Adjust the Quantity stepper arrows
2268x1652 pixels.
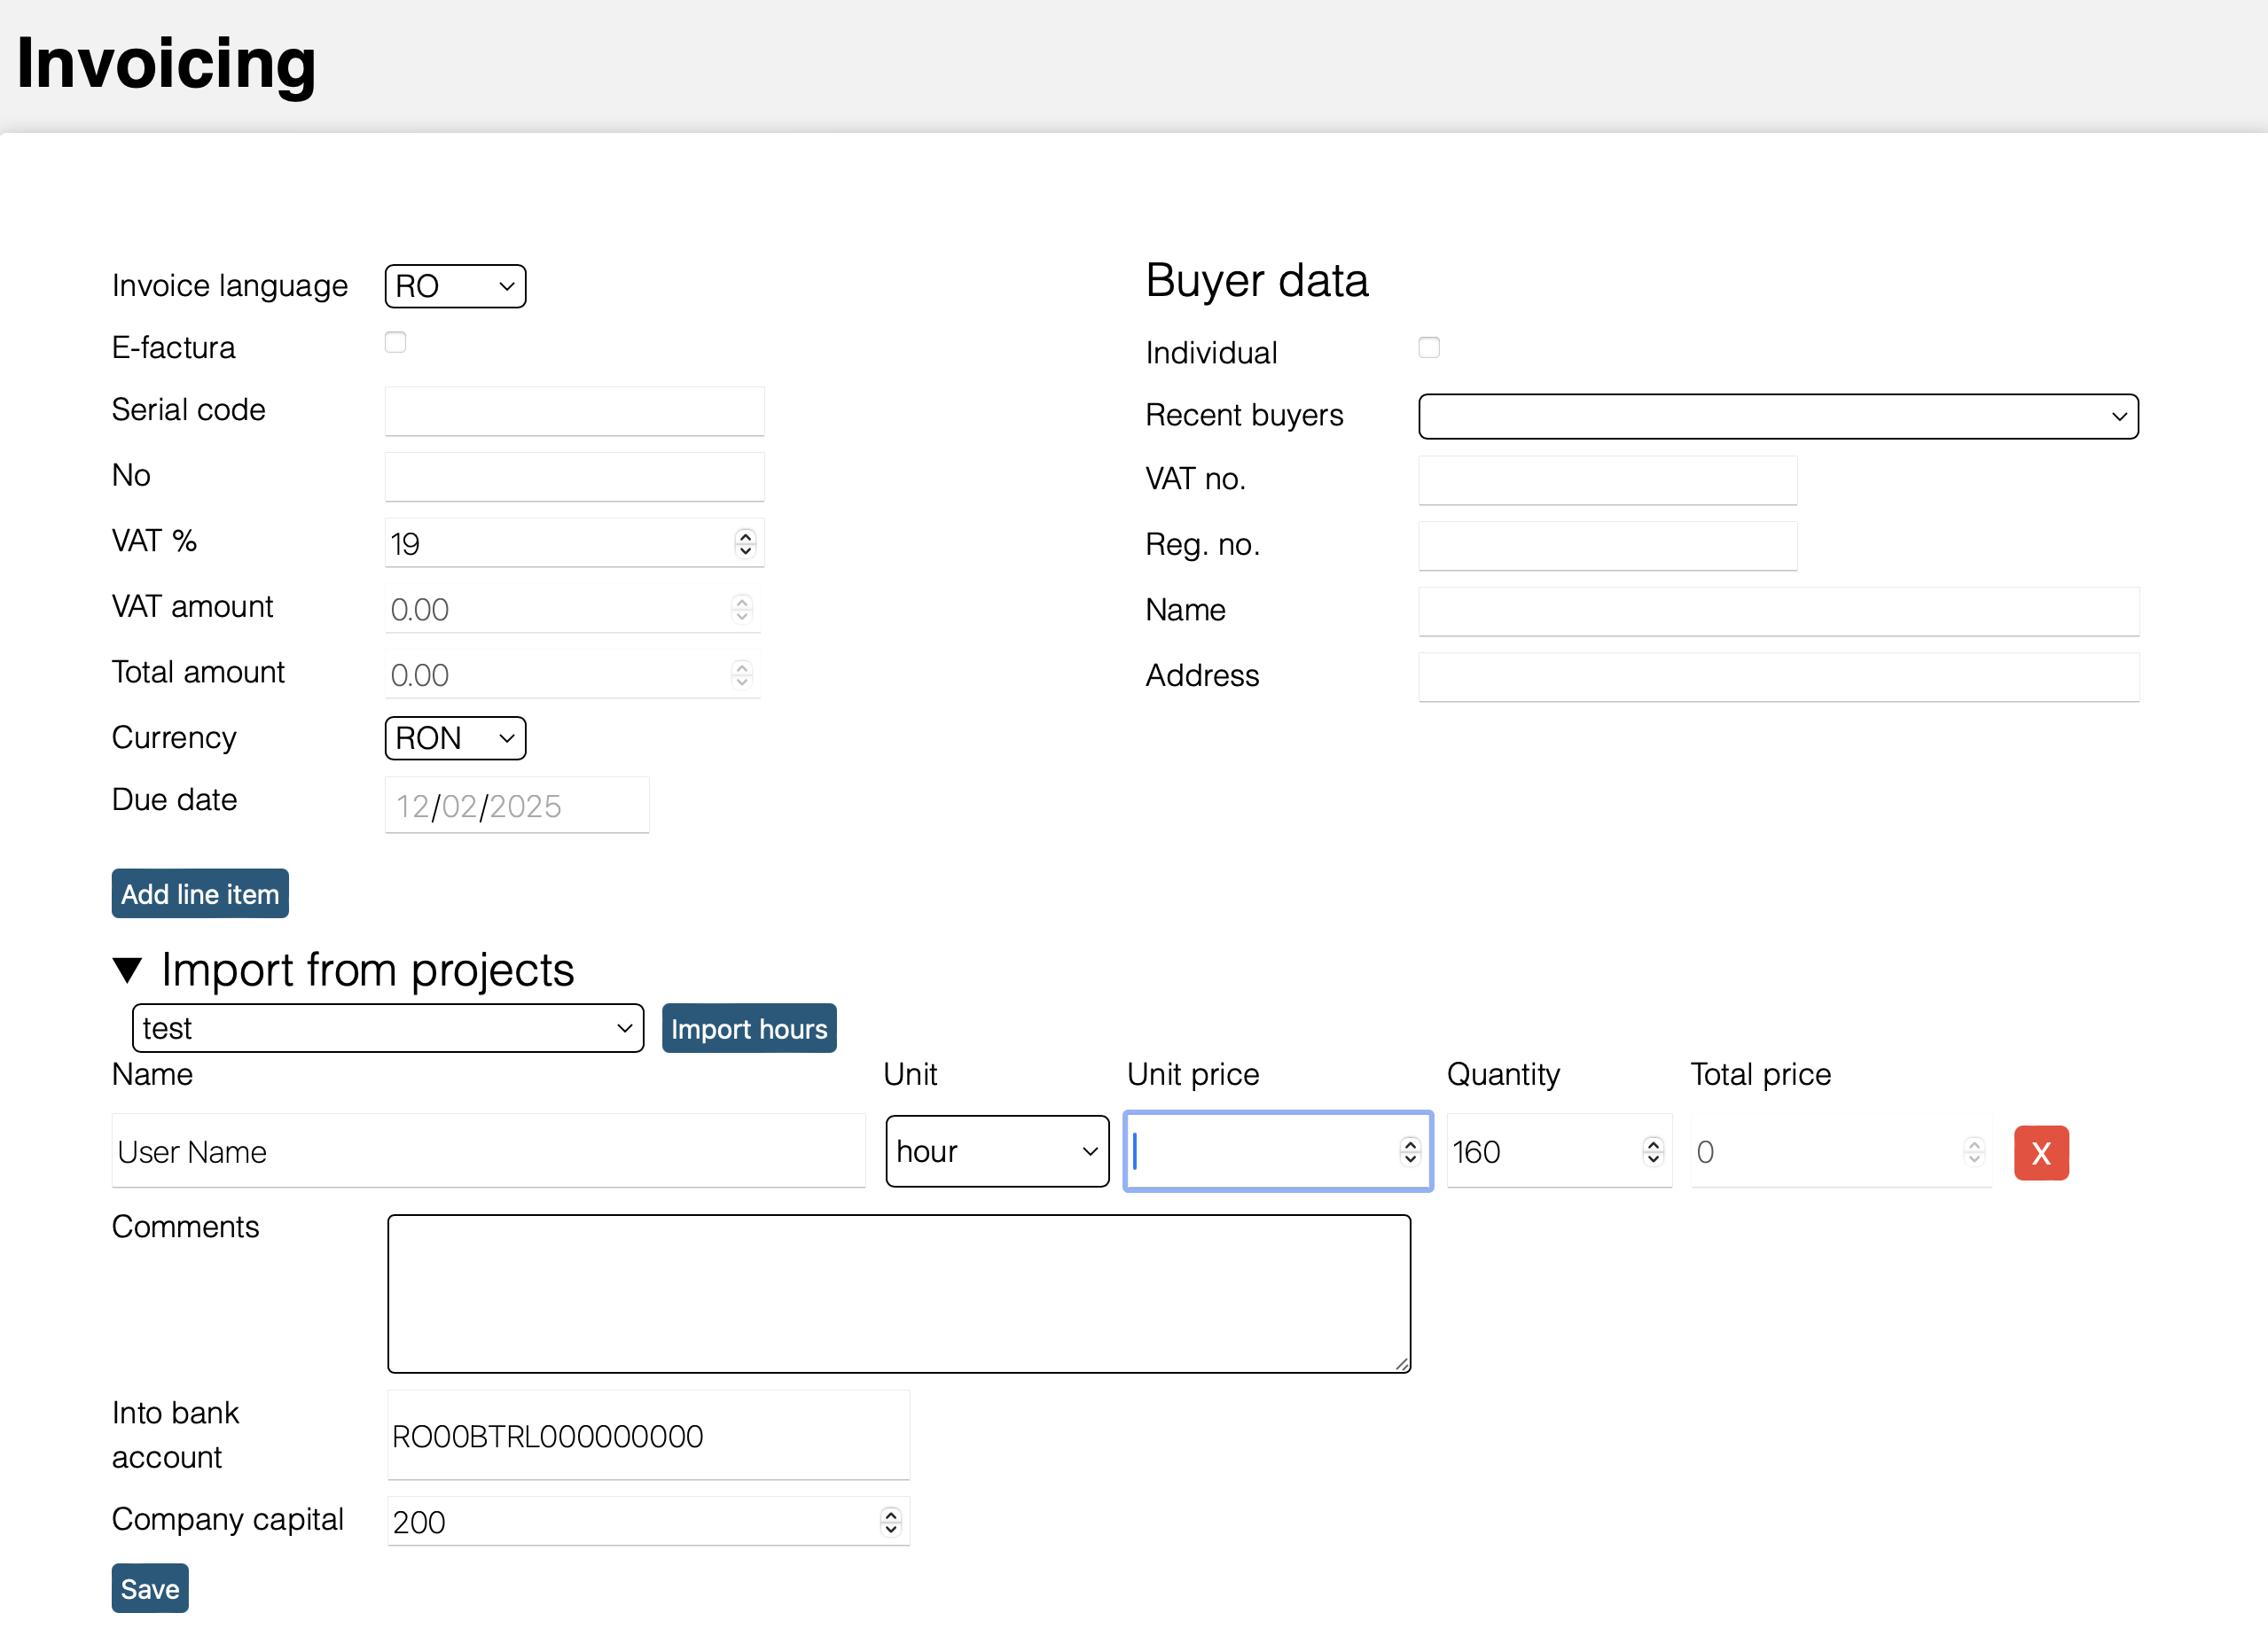click(1653, 1151)
